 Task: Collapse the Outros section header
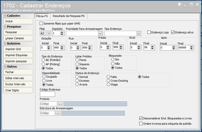point(18,67)
